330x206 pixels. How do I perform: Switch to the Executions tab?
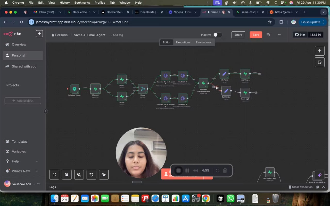183,42
